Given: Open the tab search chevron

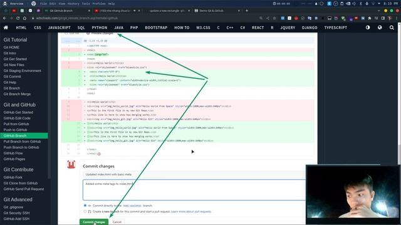Looking at the screenshot, I should click(x=378, y=11).
